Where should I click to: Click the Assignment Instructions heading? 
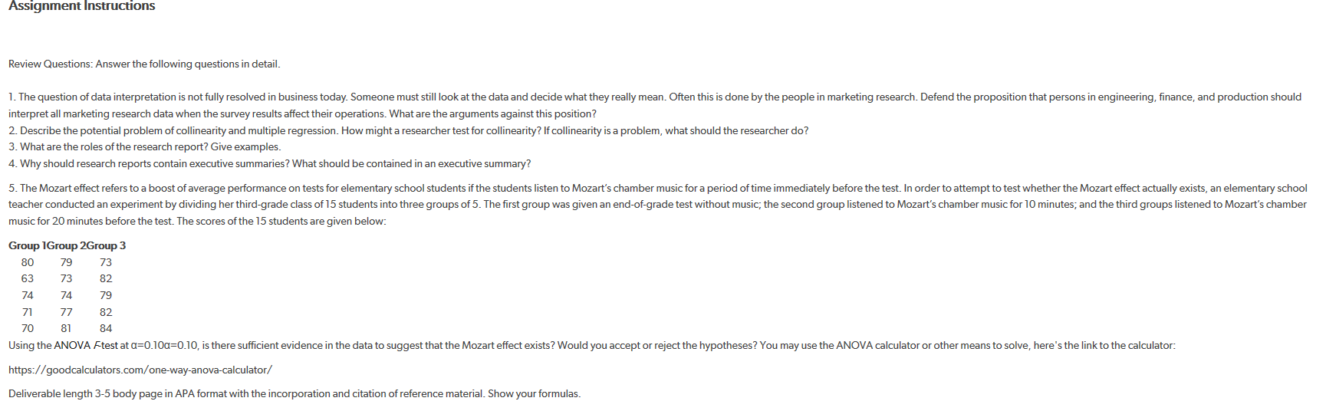pyautogui.click(x=82, y=6)
